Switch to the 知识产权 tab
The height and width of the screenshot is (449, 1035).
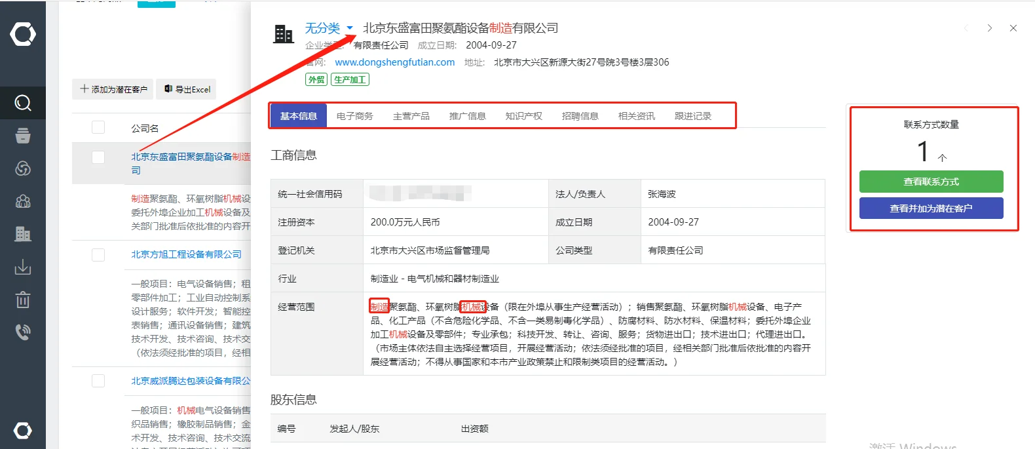[524, 116]
